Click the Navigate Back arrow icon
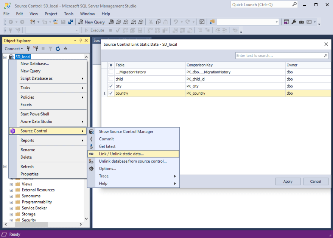 (x=11, y=22)
